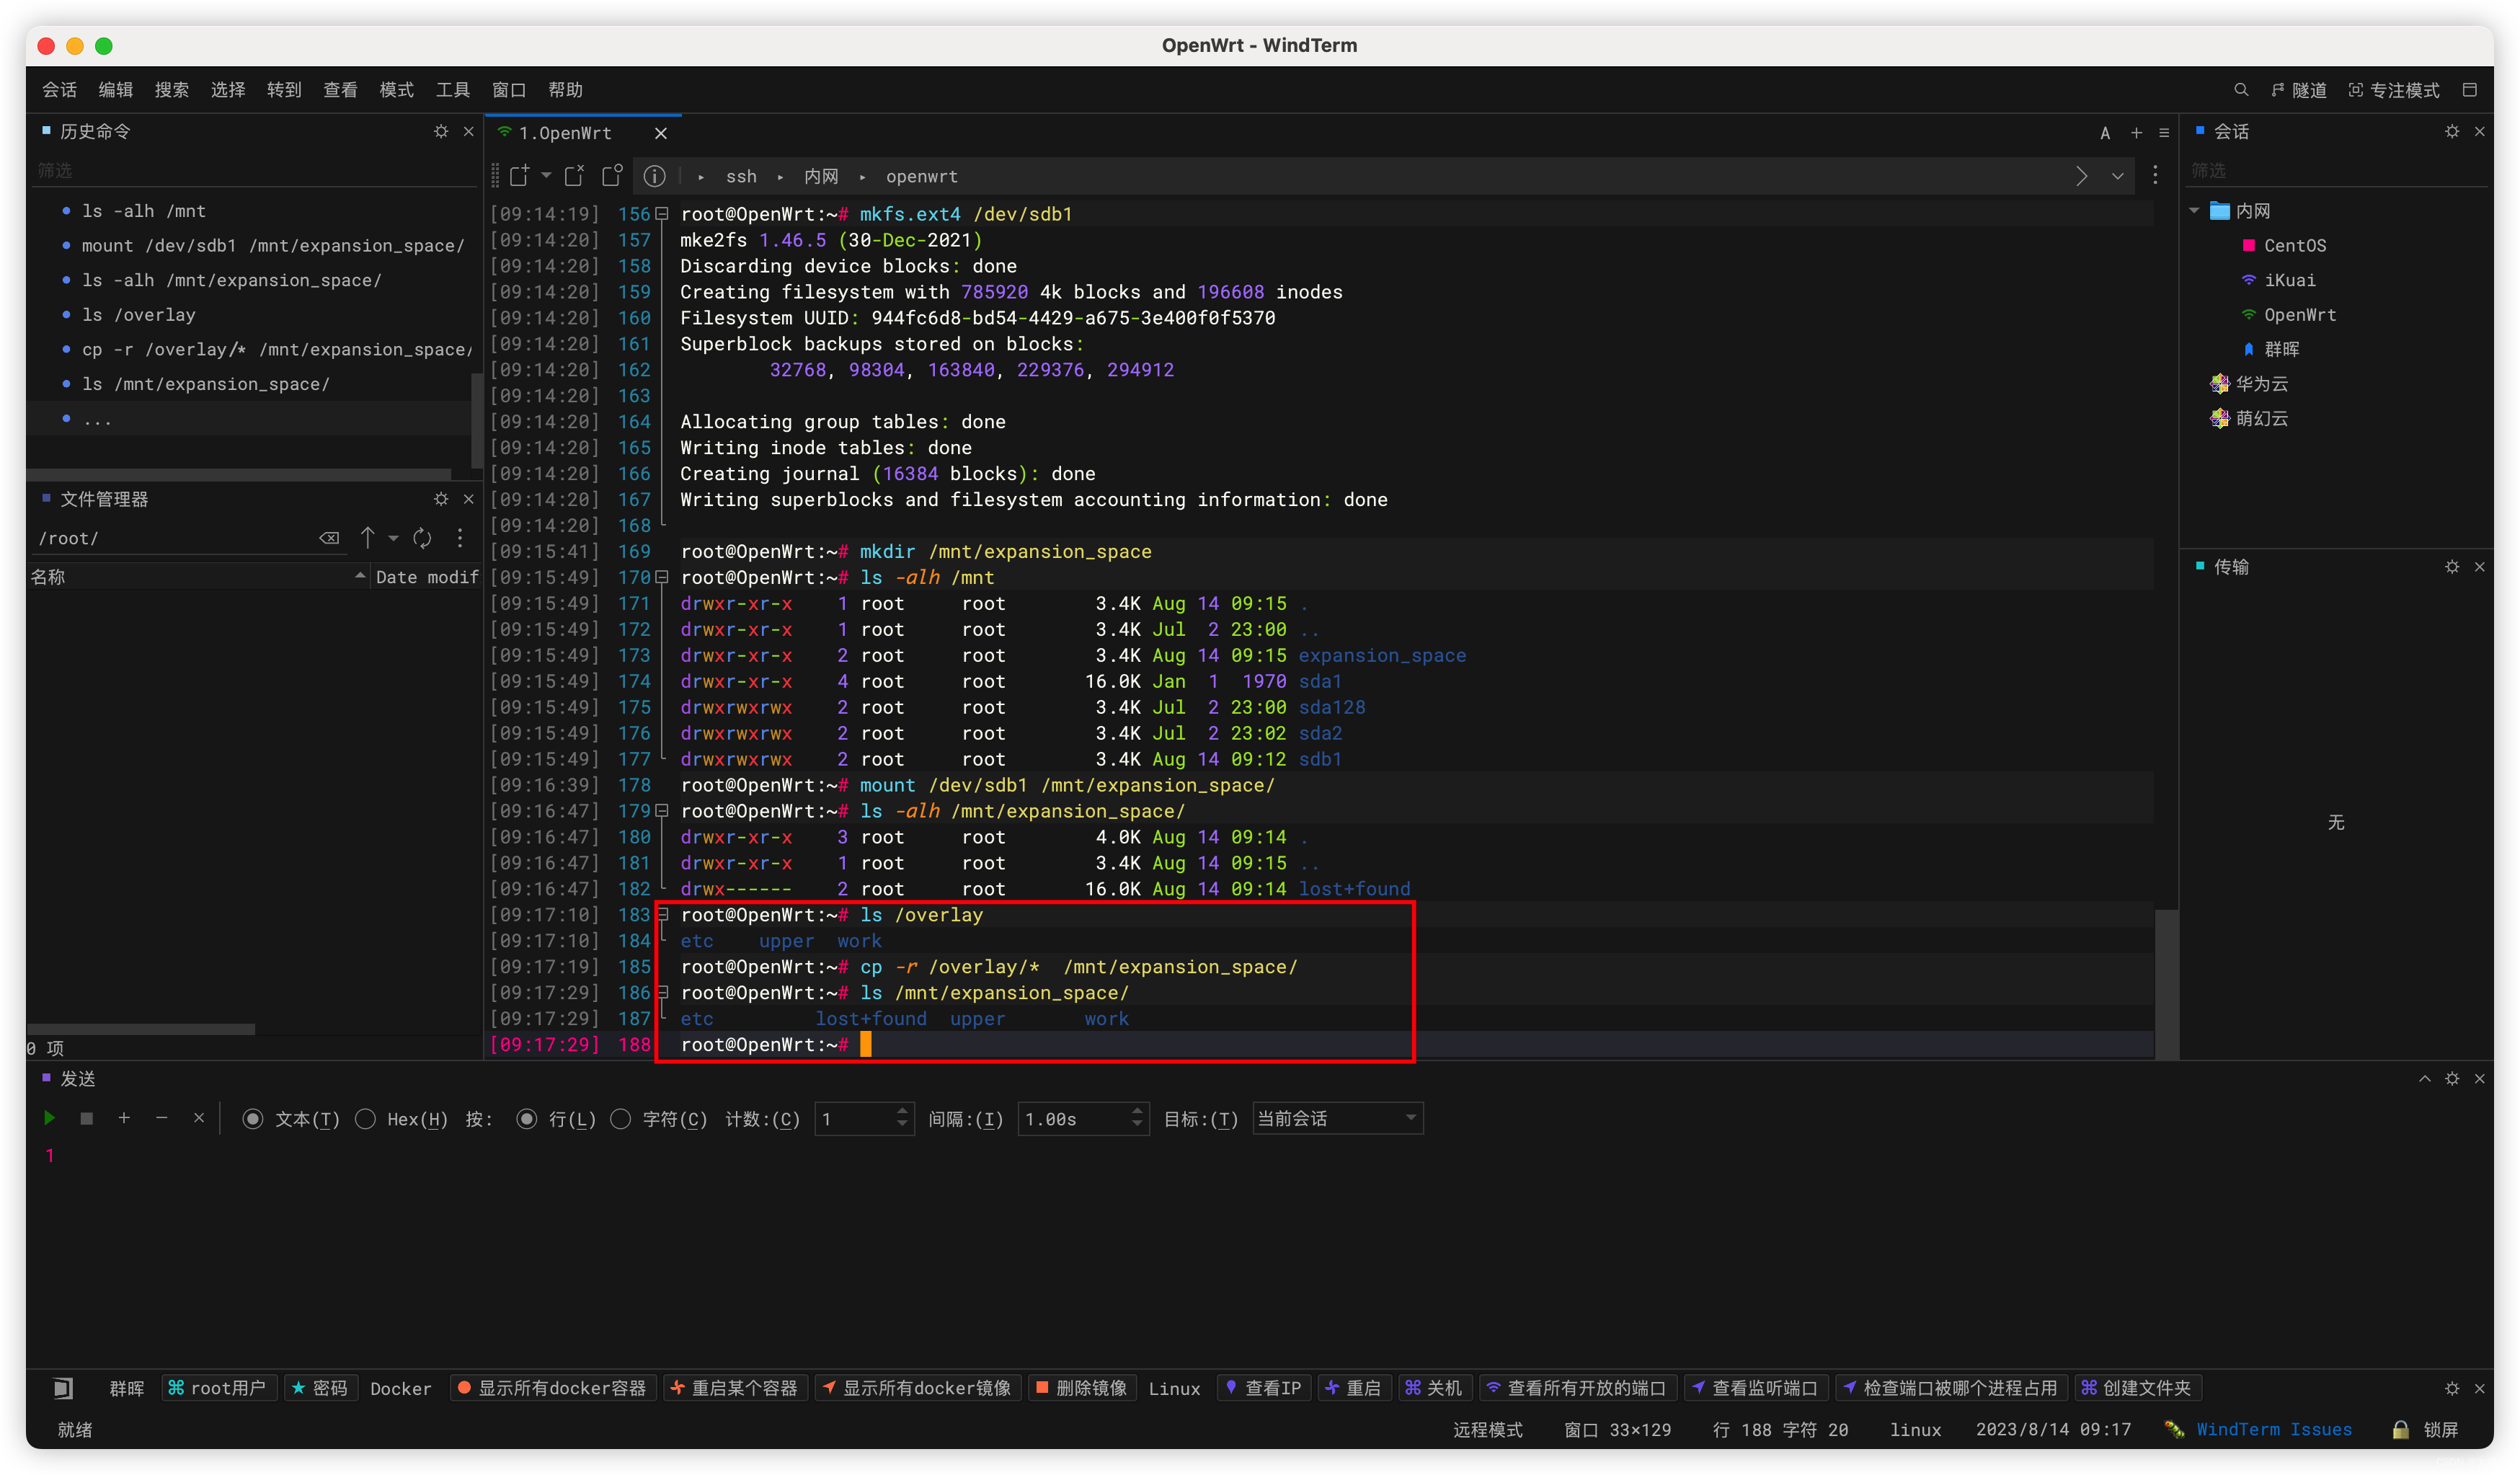Add new tab with plus icon
The image size is (2520, 1475).
click(2136, 132)
